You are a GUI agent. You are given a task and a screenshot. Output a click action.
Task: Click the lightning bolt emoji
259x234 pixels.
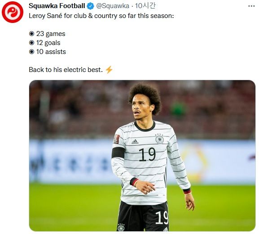pyautogui.click(x=109, y=70)
